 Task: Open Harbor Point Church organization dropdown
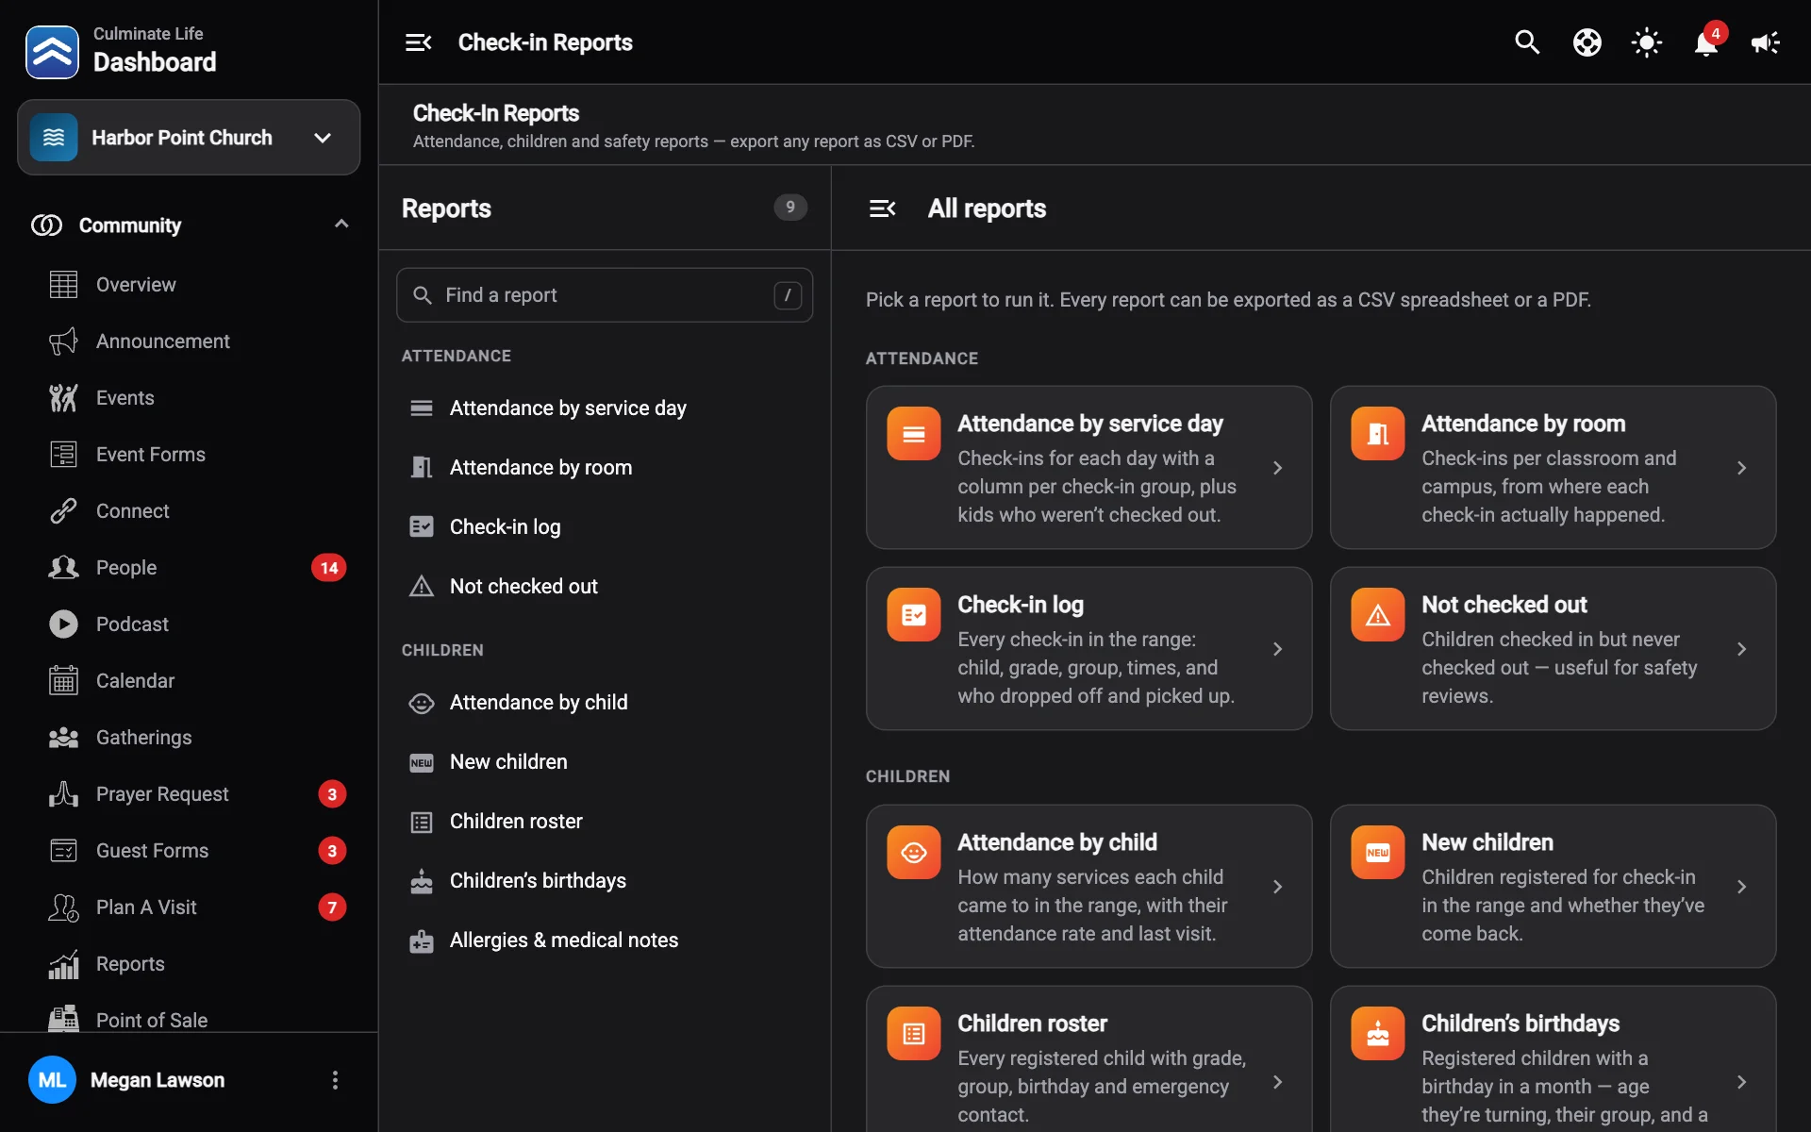(189, 138)
